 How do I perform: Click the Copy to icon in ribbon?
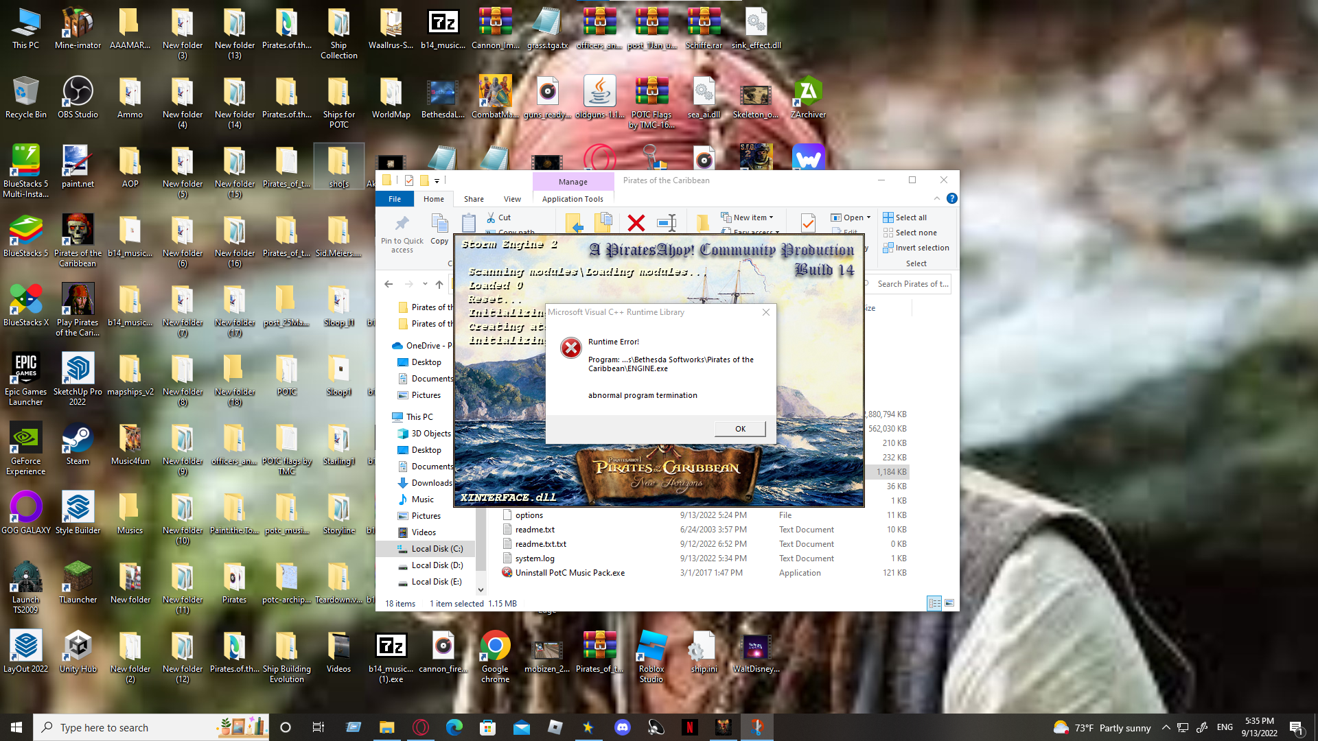click(603, 222)
